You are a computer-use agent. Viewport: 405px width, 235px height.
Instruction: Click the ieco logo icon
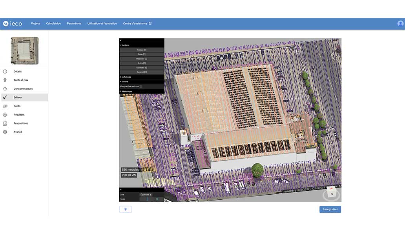5,23
